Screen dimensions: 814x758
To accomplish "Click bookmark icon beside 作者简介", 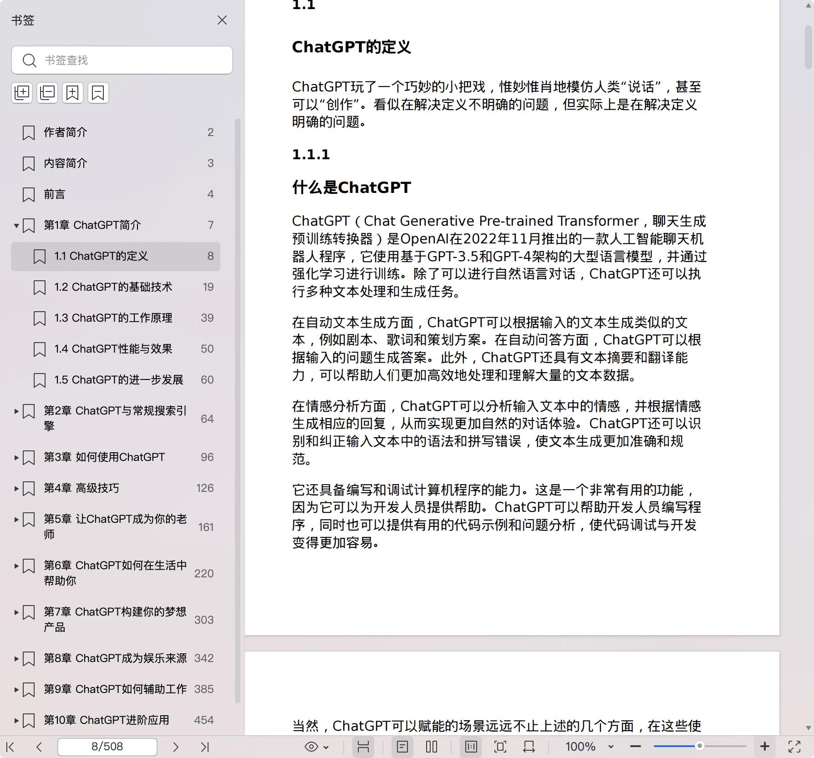I will click(x=29, y=133).
